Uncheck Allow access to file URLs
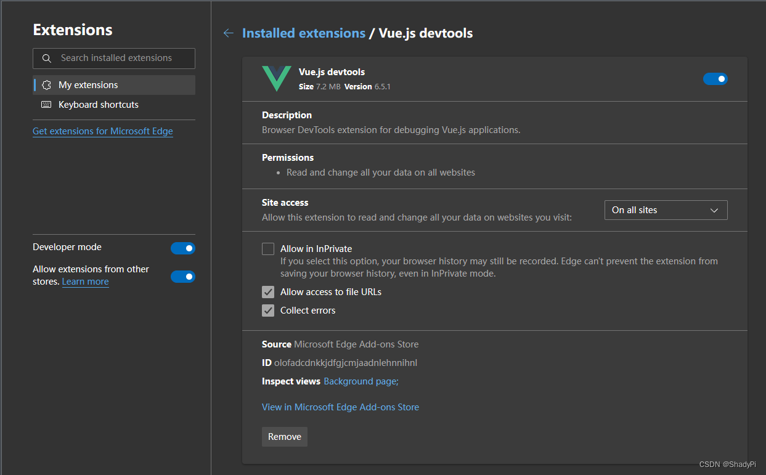The height and width of the screenshot is (475, 766). click(x=268, y=292)
